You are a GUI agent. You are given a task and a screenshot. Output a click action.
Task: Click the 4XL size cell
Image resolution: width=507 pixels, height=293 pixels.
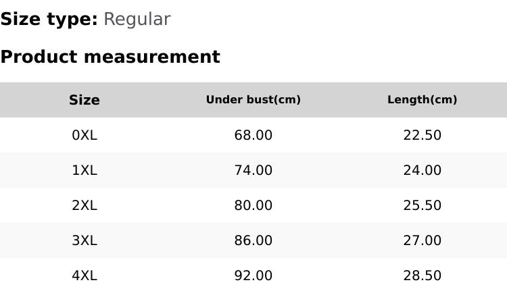[x=84, y=275]
